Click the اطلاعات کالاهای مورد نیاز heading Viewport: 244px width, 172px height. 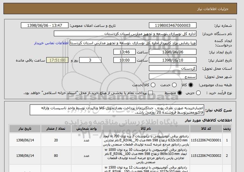(208, 120)
